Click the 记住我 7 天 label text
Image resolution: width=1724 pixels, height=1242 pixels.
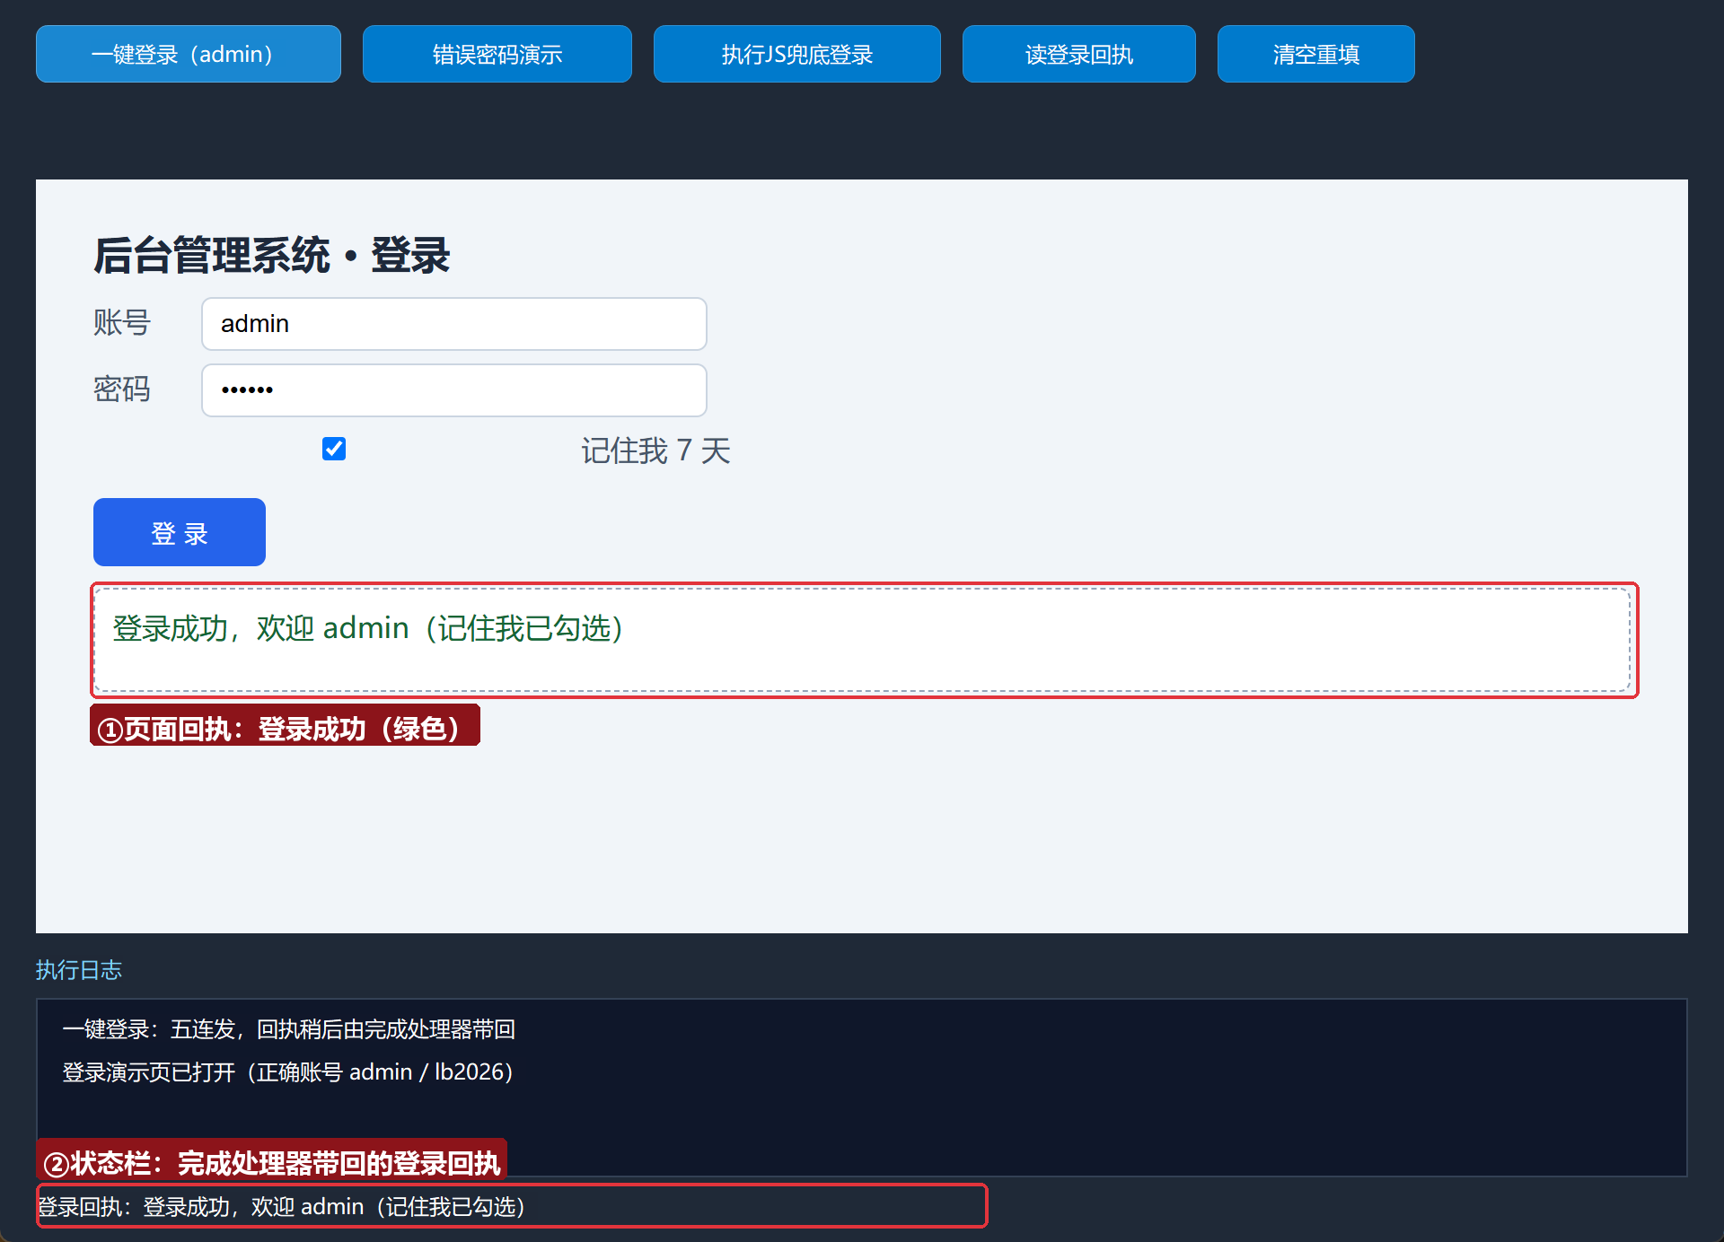pyautogui.click(x=655, y=450)
